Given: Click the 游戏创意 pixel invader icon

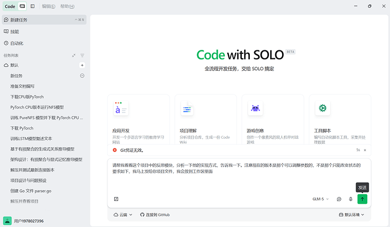Looking at the screenshot, I should coord(255,108).
